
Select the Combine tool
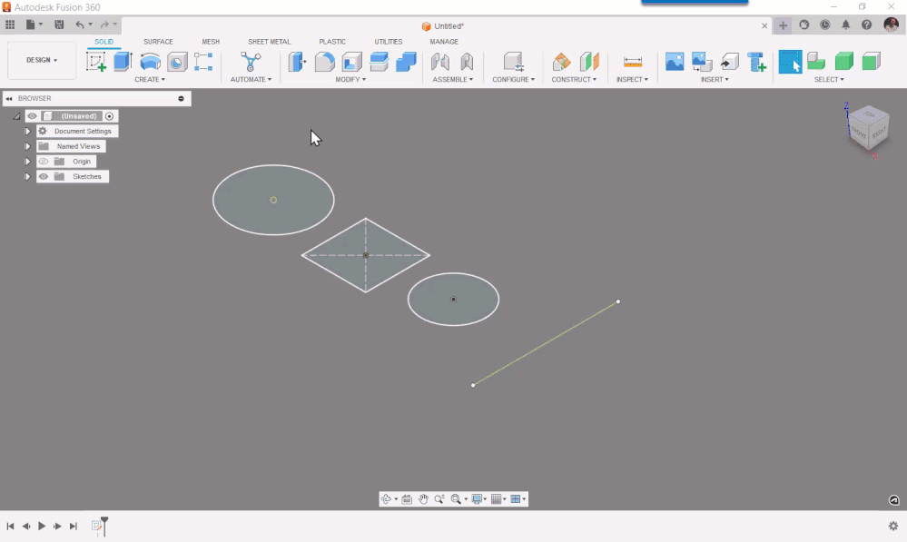click(406, 62)
